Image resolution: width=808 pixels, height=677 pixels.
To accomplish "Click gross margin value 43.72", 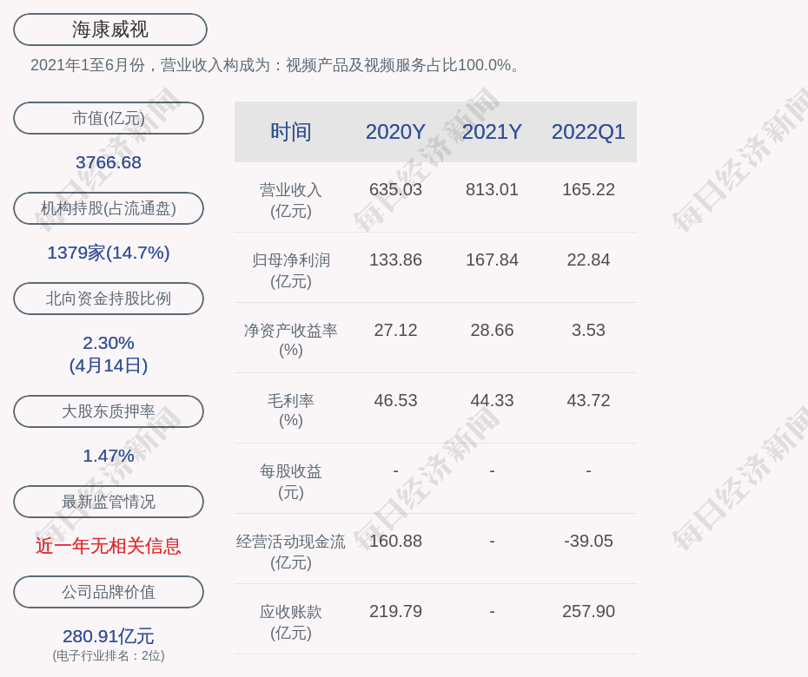I will point(588,400).
